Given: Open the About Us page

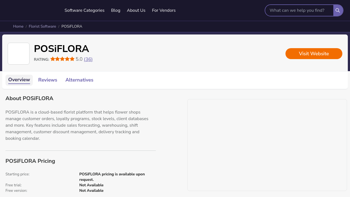Looking at the screenshot, I should click(136, 10).
